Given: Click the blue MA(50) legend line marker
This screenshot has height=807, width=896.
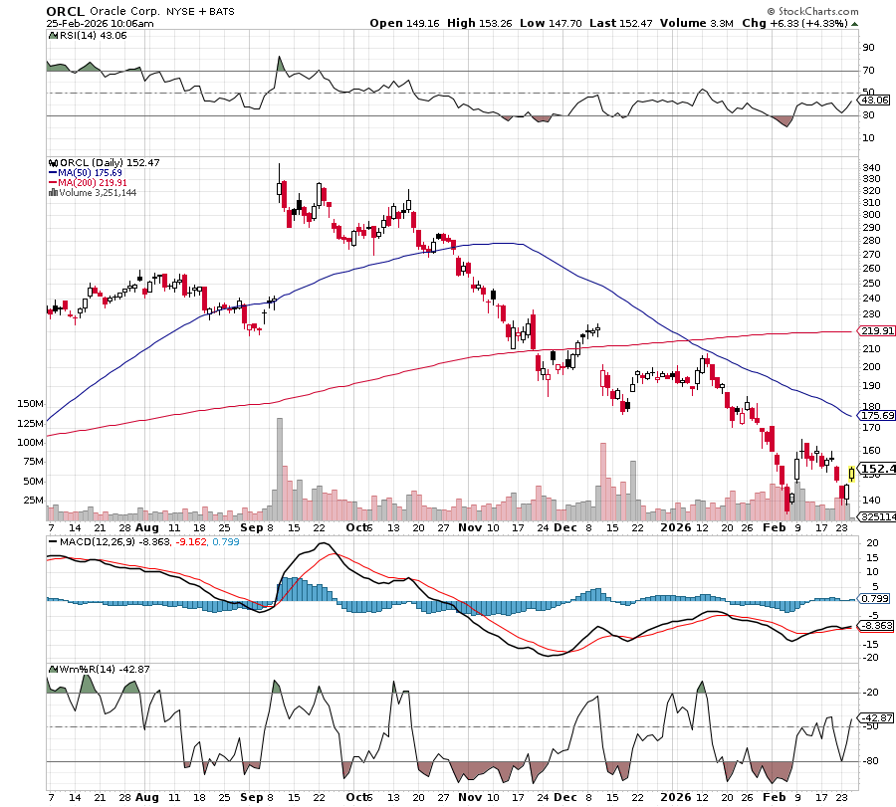Looking at the screenshot, I should [x=53, y=172].
